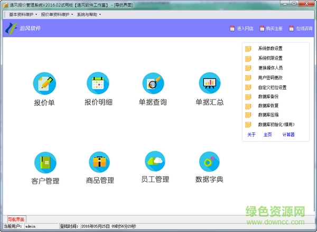Click the note icon beside 自定义栏位设置
Screen dimensions: 317x232
tap(248, 87)
